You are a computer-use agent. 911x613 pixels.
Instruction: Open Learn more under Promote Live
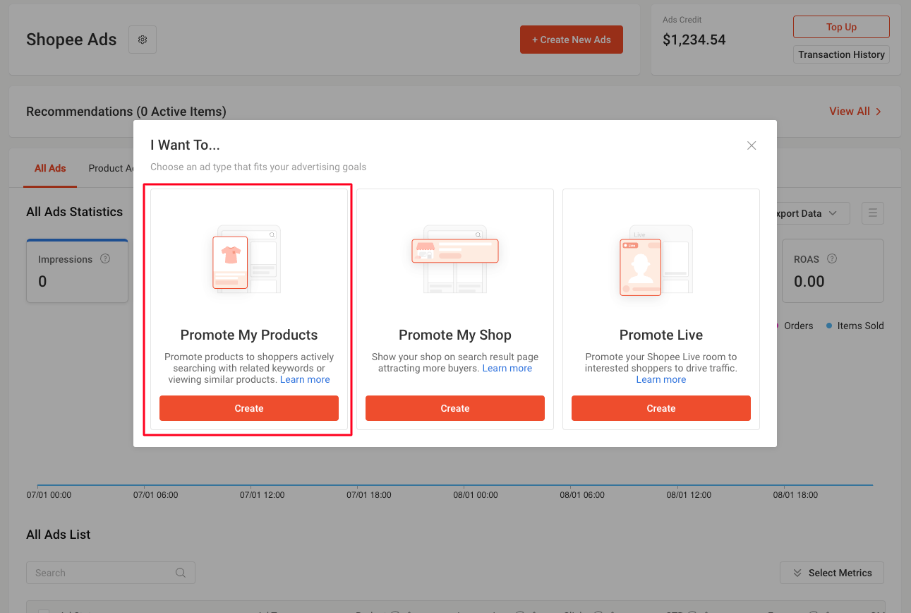pyautogui.click(x=661, y=379)
